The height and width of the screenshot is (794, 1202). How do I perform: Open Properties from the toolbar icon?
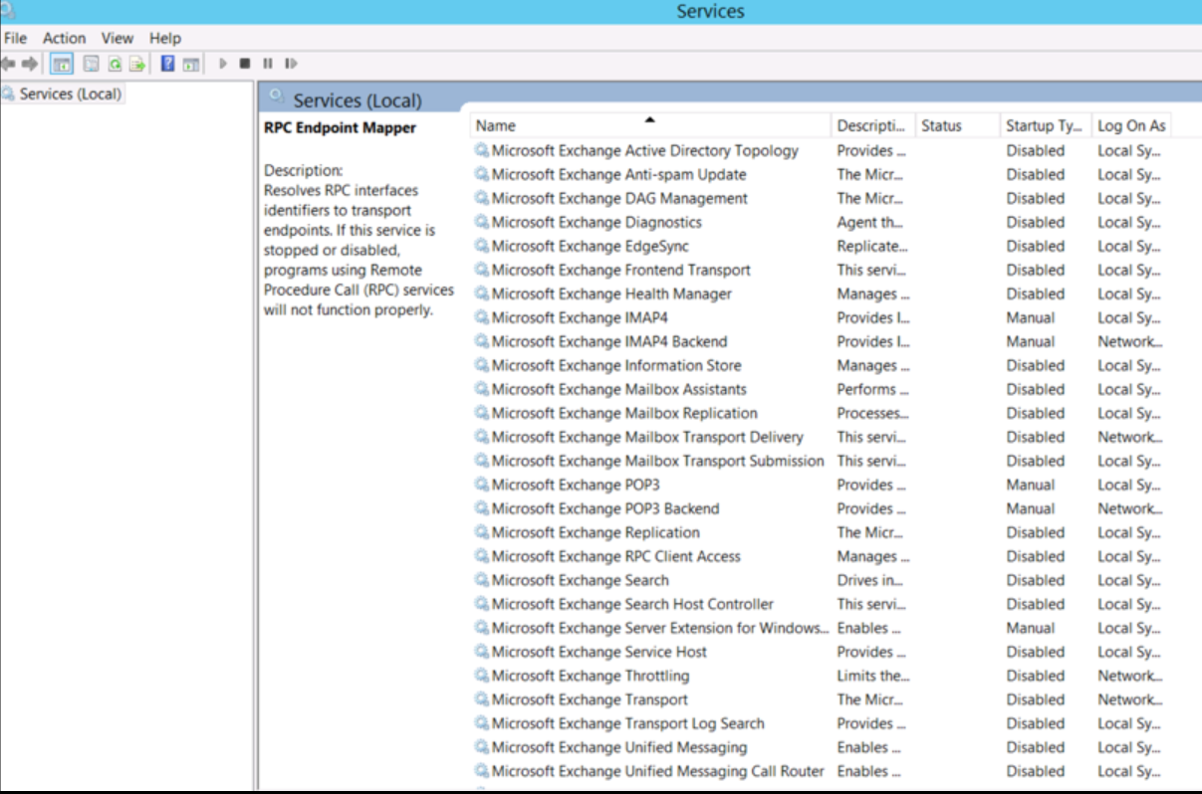click(92, 64)
